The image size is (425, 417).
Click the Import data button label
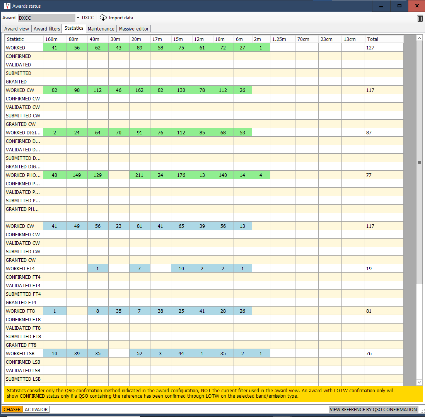pyautogui.click(x=121, y=18)
